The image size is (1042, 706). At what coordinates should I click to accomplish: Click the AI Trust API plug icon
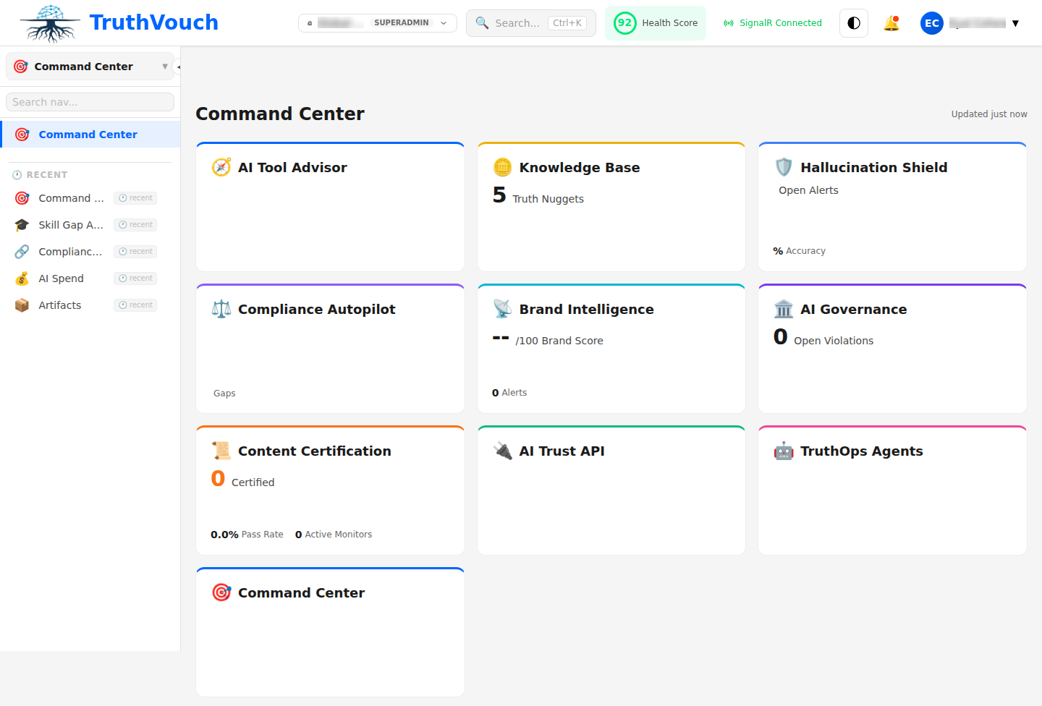click(x=502, y=451)
